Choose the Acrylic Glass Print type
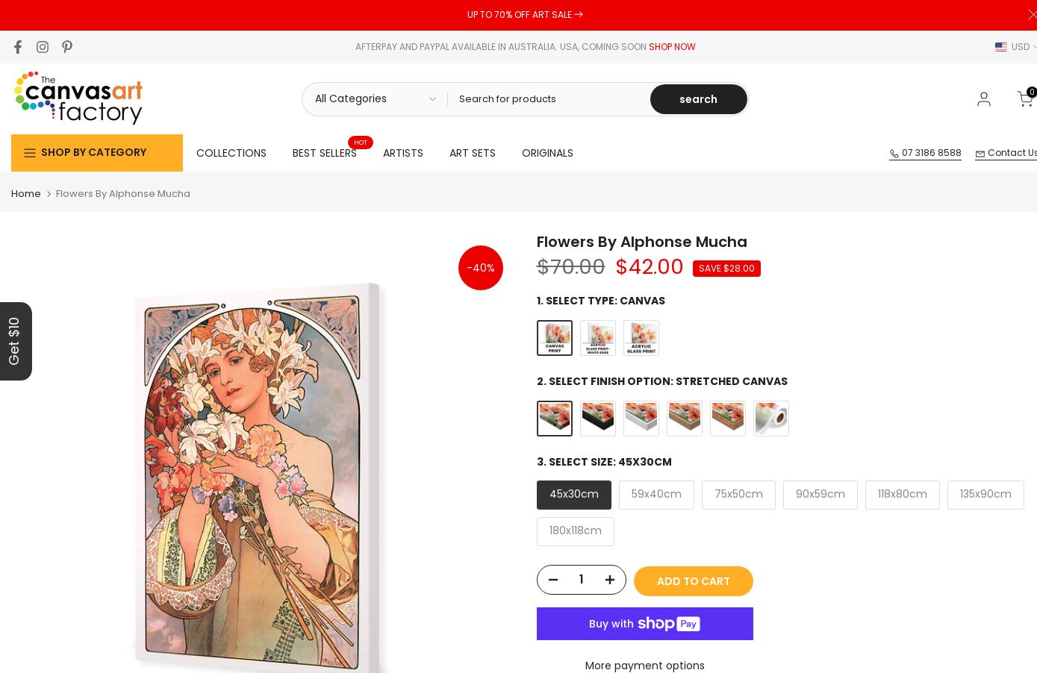 (641, 338)
